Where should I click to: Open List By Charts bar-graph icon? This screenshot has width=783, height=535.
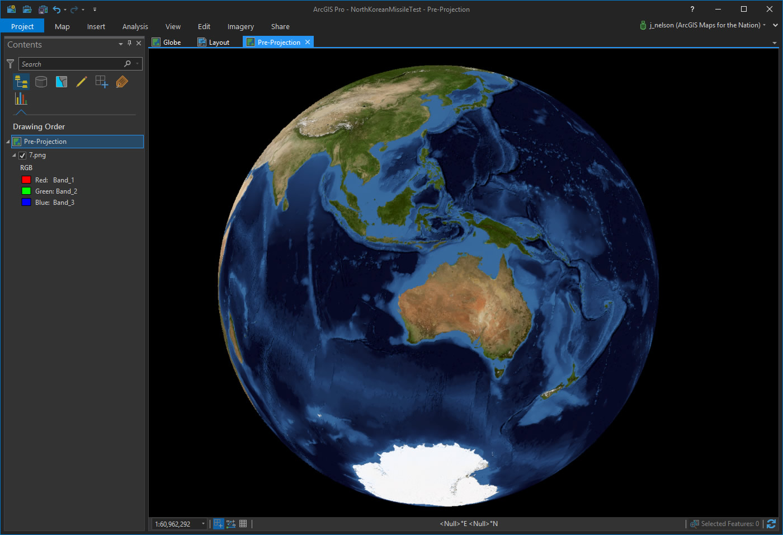click(21, 99)
